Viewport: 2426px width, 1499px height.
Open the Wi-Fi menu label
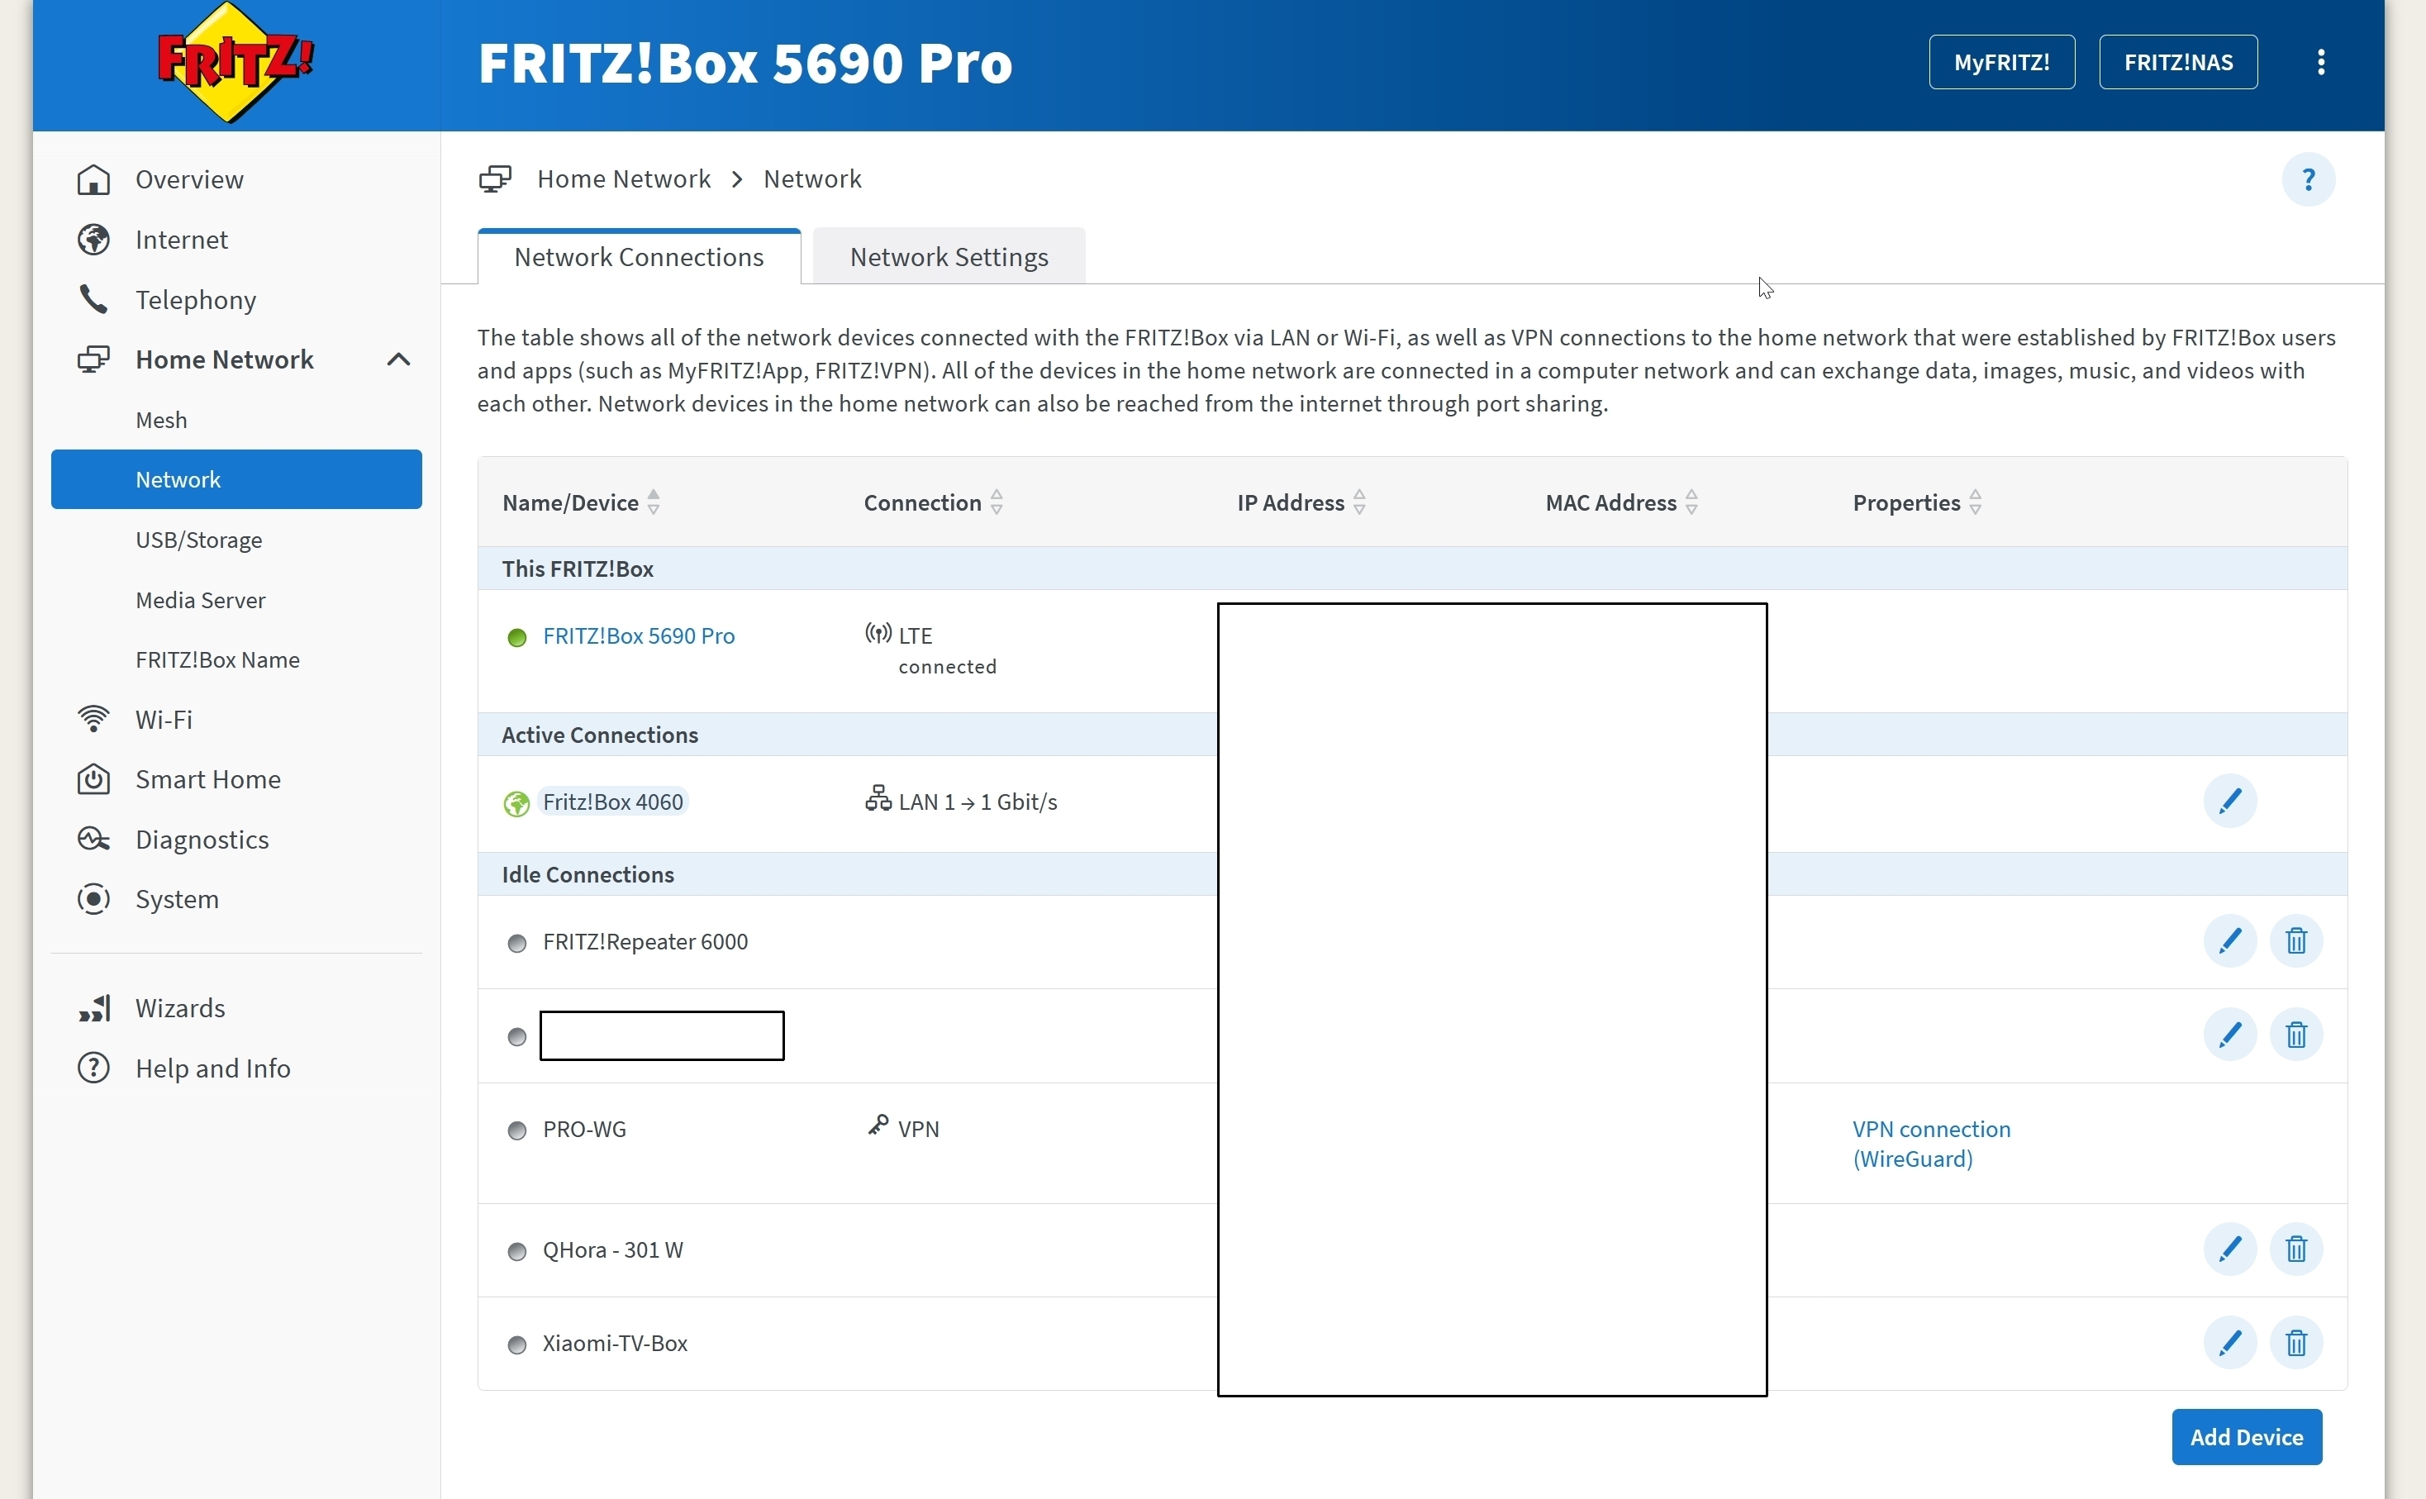(x=164, y=720)
